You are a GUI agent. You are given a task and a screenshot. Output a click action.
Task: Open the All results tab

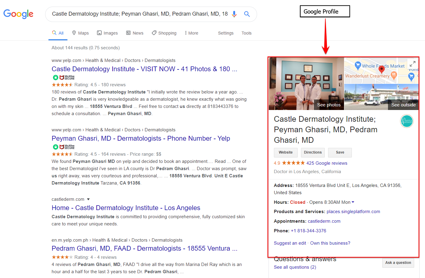click(58, 33)
